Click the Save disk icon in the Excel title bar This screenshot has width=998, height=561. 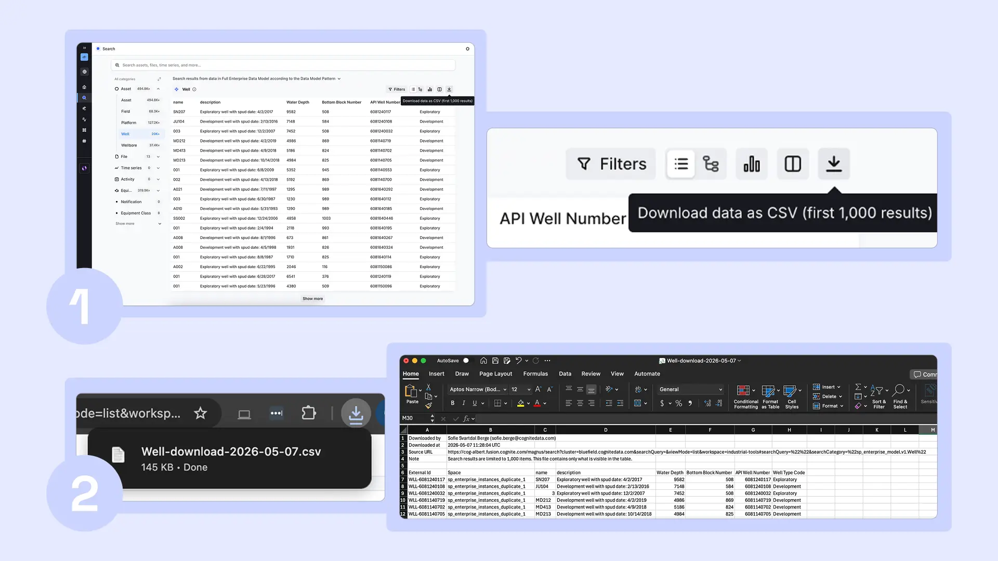[495, 360]
